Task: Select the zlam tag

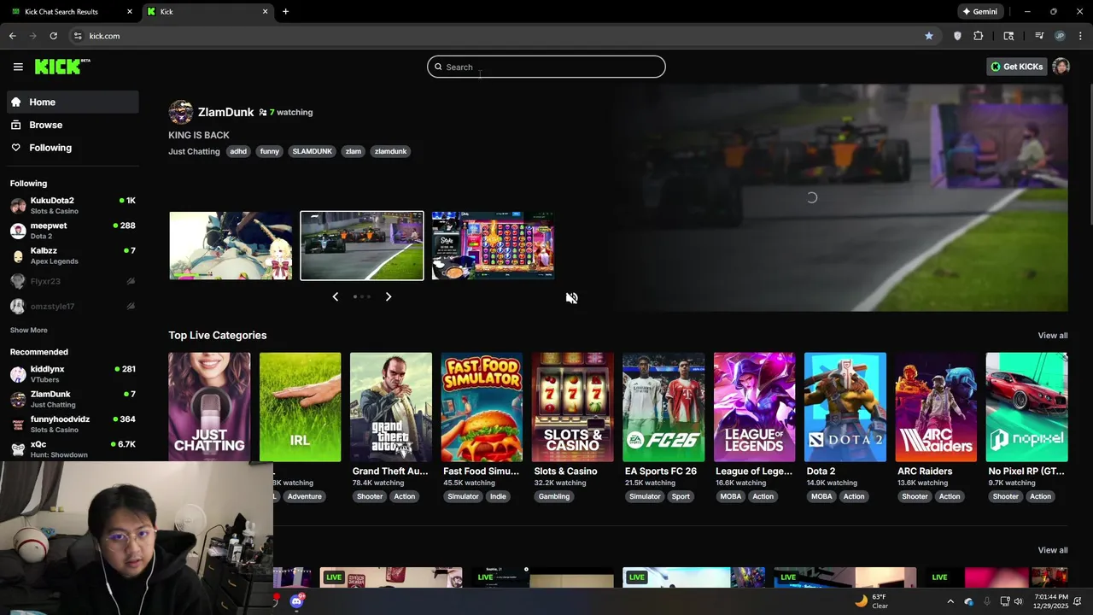Action: (354, 151)
